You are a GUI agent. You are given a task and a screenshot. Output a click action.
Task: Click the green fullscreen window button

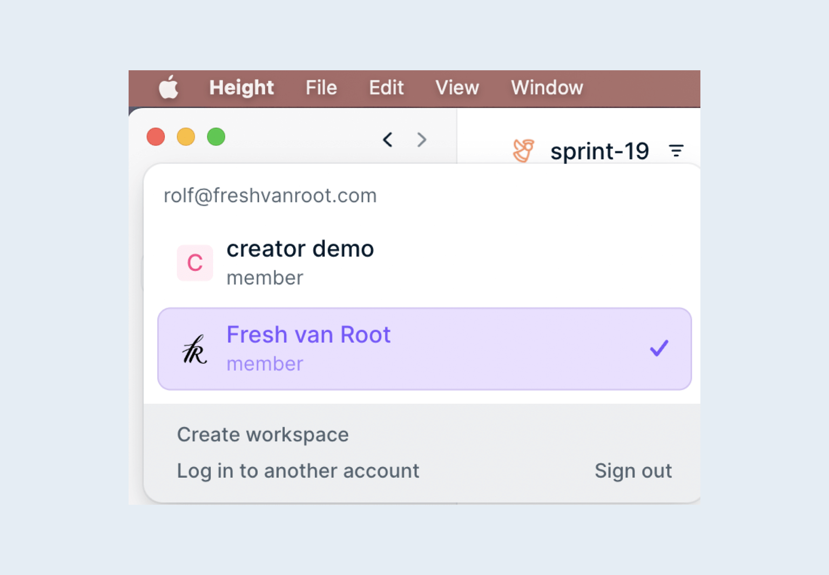point(216,137)
